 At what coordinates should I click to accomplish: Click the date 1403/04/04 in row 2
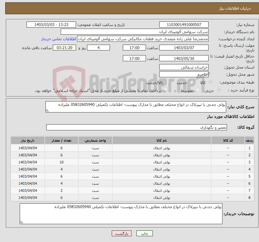28,155
